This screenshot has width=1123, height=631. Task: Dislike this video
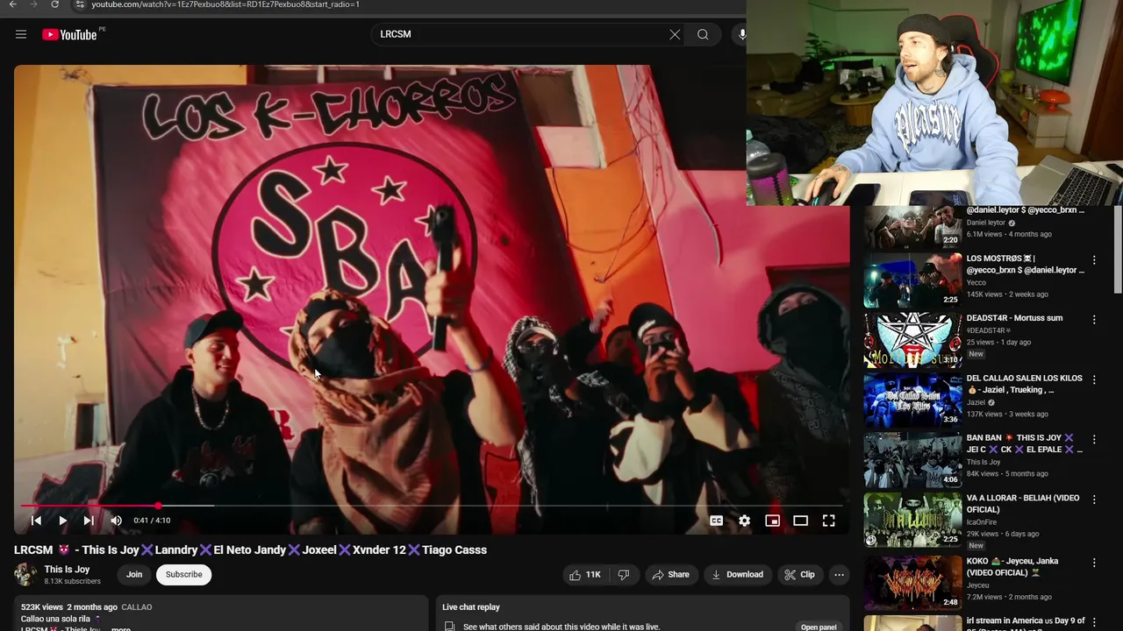[x=624, y=575]
